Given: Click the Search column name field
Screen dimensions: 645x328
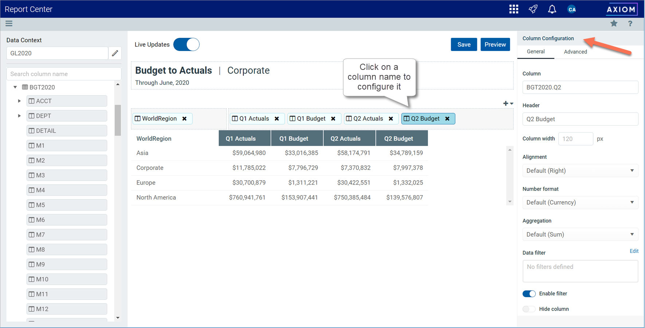Looking at the screenshot, I should click(64, 74).
